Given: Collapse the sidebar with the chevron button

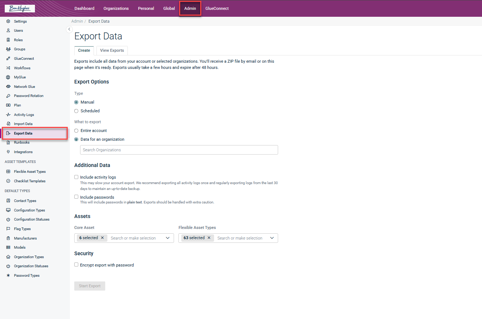Looking at the screenshot, I should pyautogui.click(x=69, y=30).
